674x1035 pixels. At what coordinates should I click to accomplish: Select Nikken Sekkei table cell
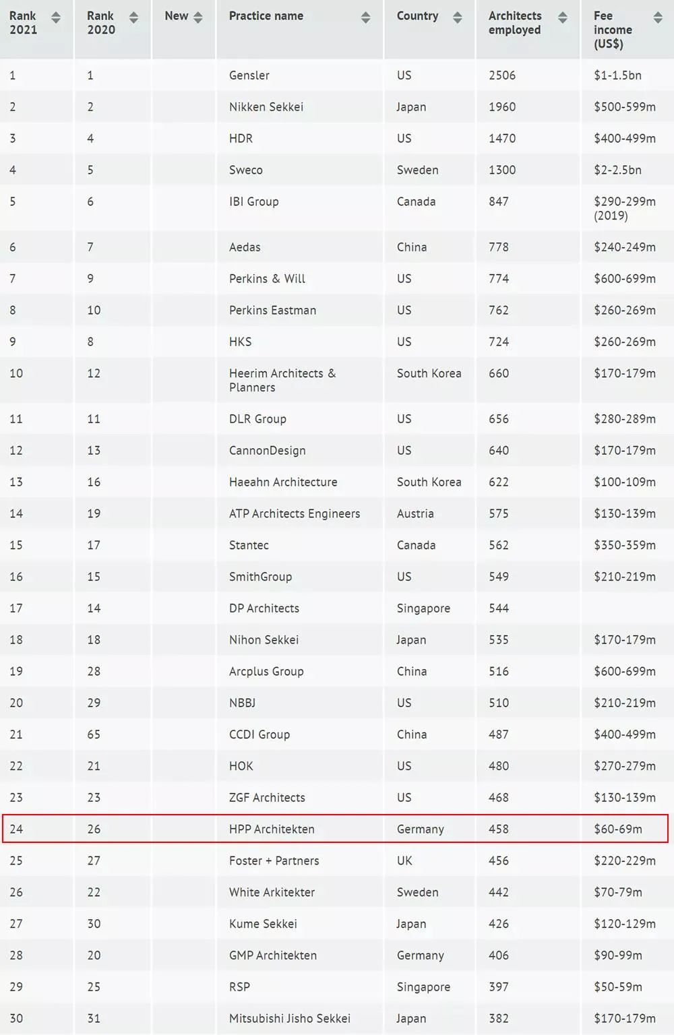click(266, 107)
